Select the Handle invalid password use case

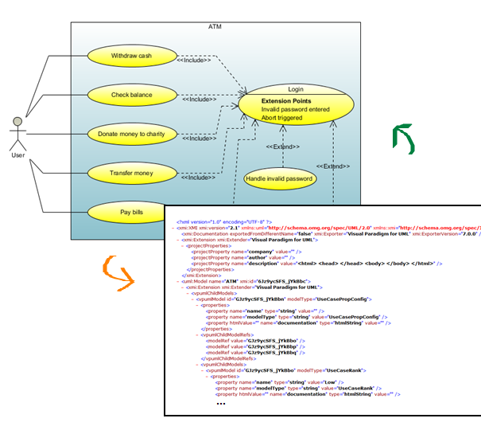[277, 179]
